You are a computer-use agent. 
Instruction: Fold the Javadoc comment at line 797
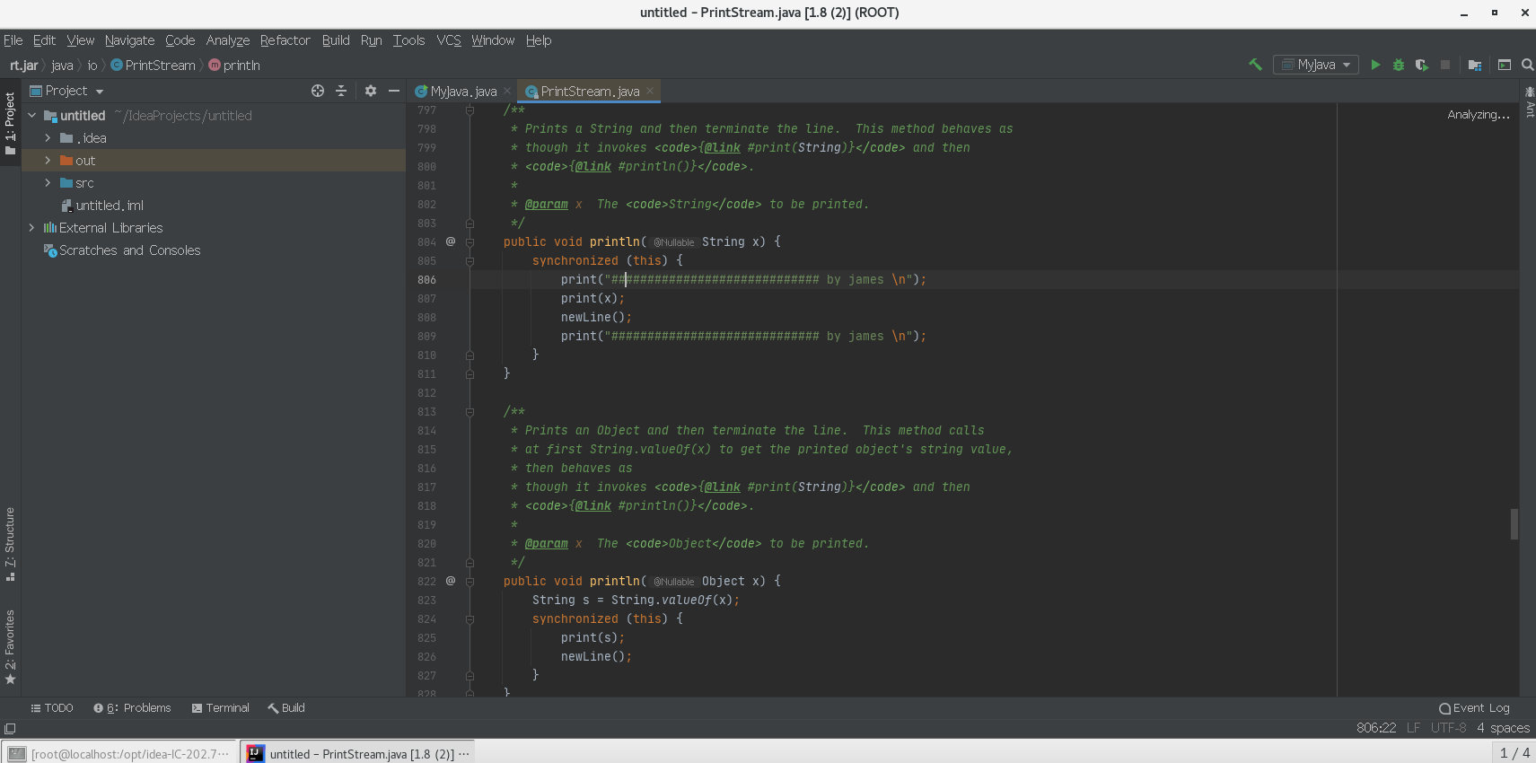click(470, 110)
